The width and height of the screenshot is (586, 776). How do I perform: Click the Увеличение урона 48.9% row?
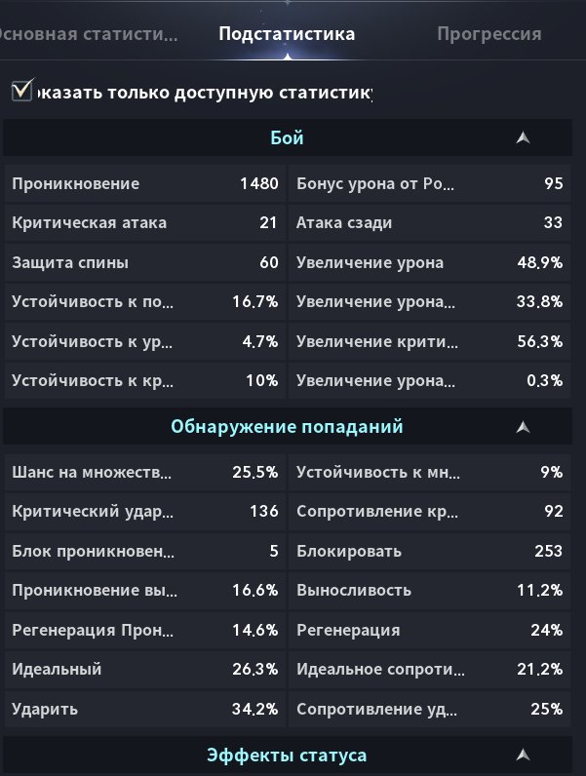point(430,262)
